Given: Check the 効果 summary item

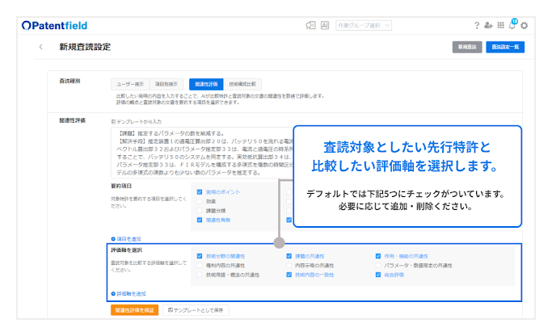Looking at the screenshot, I should point(200,202).
